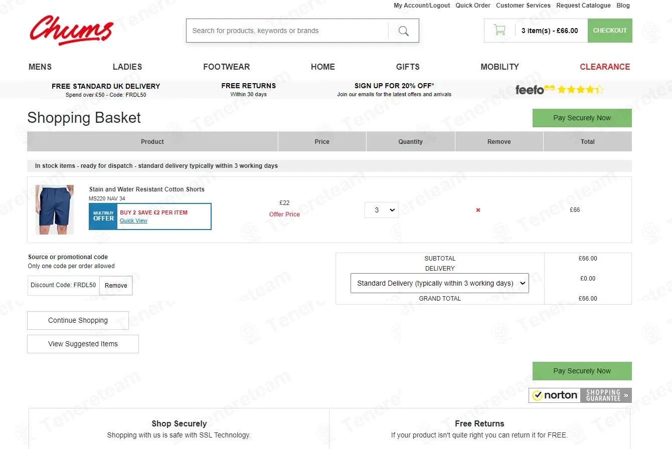Click the Multibuy Offer badge
The image size is (672, 449).
pyautogui.click(x=103, y=216)
